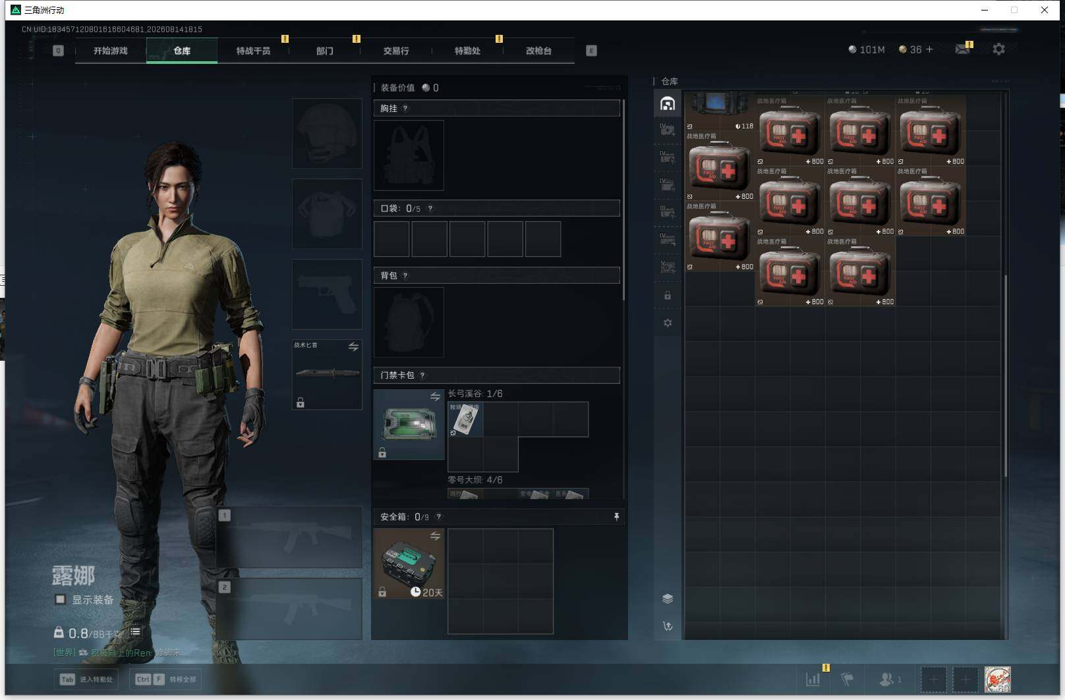The image size is (1065, 700).
Task: Click the locked storage slot padlock icon
Action: (668, 295)
